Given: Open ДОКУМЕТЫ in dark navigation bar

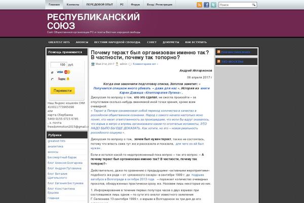Looking at the screenshot, I should (x=171, y=42).
